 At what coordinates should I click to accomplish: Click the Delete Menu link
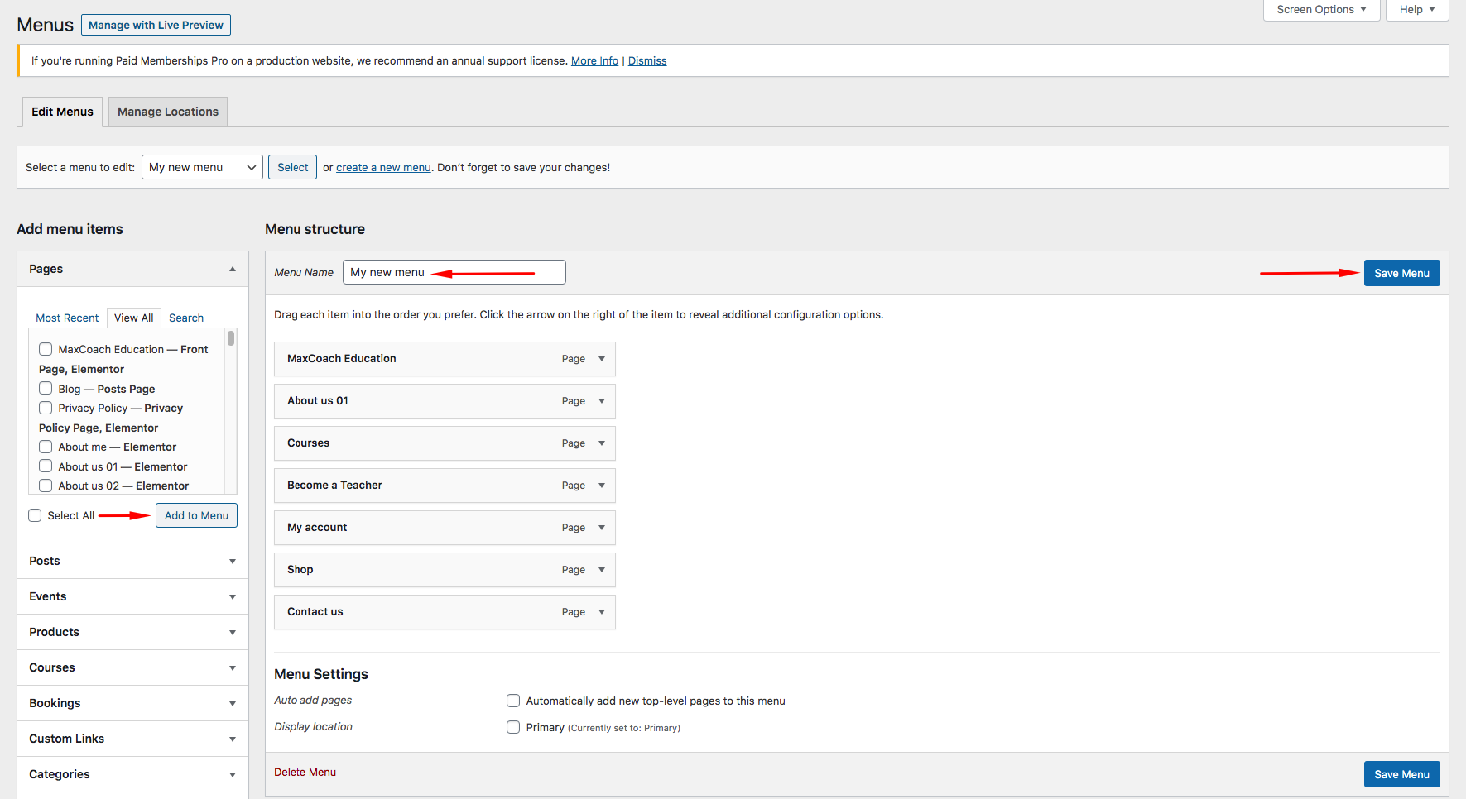coord(305,772)
